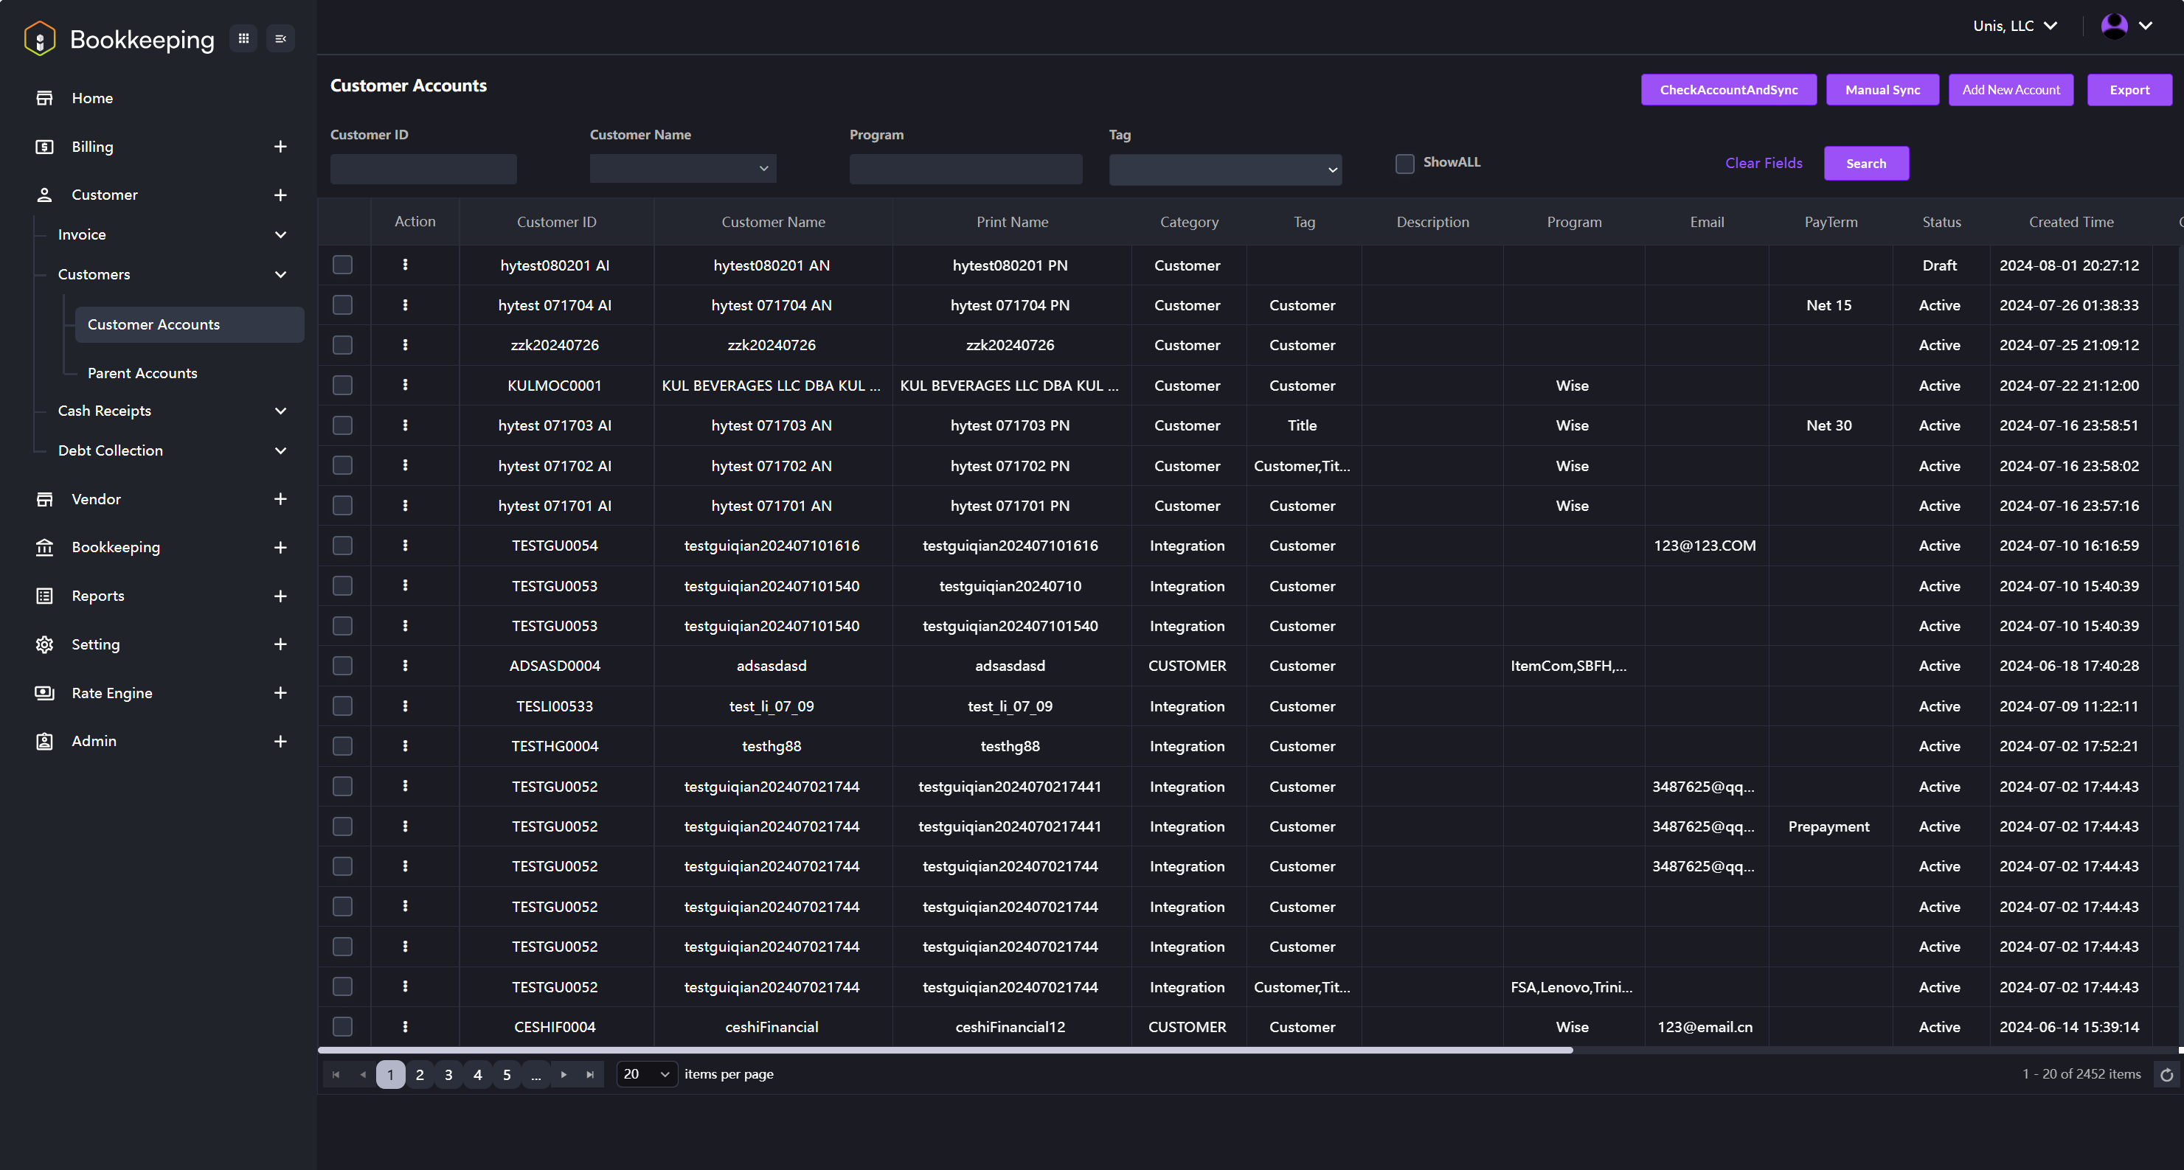Image resolution: width=2184 pixels, height=1170 pixels.
Task: Click the refresh icon beside items count
Action: coord(2166,1074)
